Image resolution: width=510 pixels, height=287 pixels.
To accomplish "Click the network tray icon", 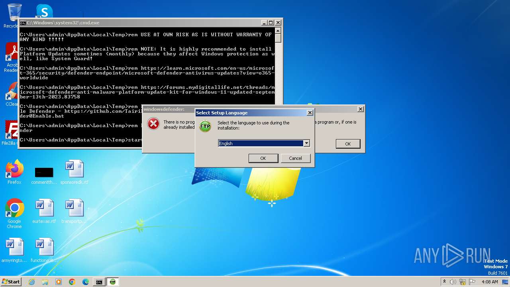I will coord(463,282).
